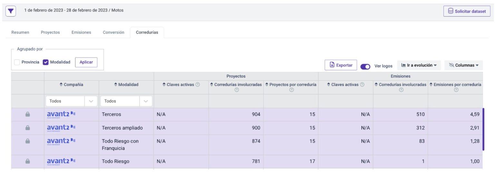Toggle the Ver logos switch

(365, 66)
